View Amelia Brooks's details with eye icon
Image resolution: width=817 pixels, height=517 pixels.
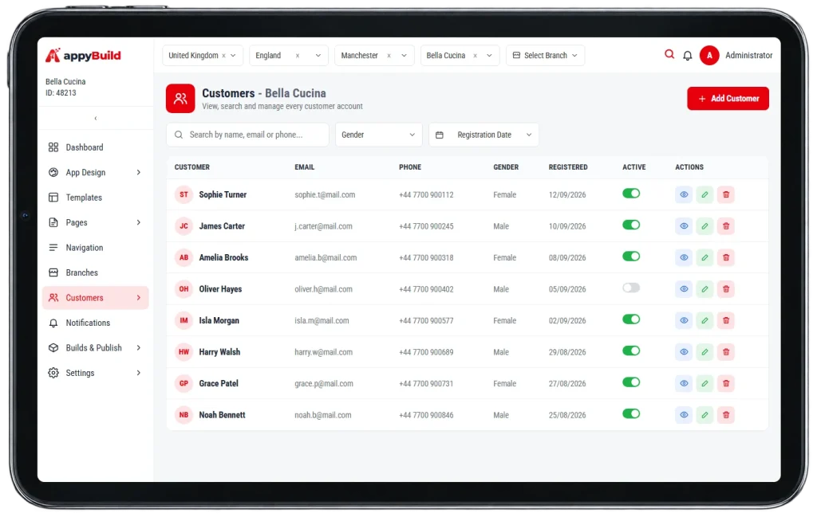point(684,257)
